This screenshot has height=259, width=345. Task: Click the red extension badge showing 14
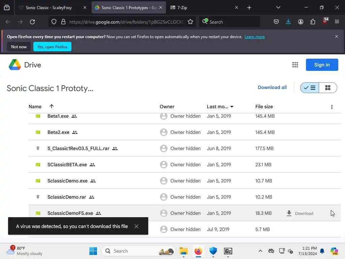coord(325,21)
